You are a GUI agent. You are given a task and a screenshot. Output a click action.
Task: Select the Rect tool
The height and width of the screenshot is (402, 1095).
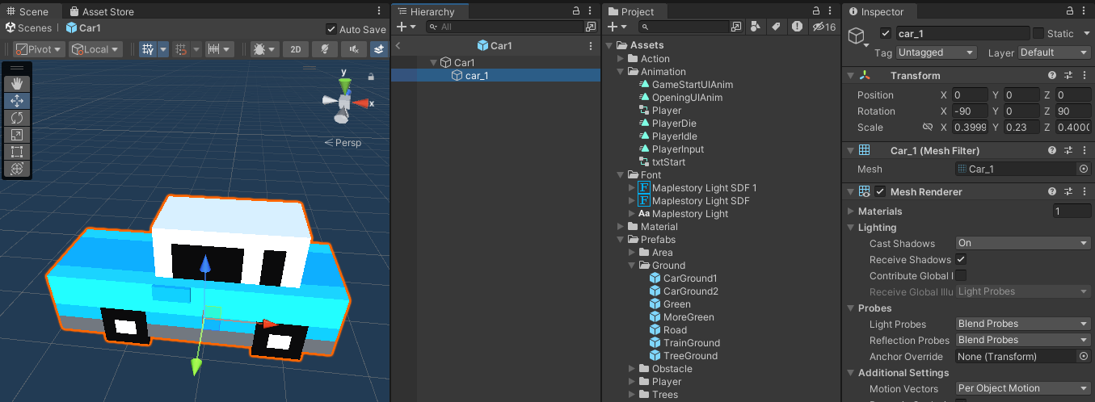17,152
